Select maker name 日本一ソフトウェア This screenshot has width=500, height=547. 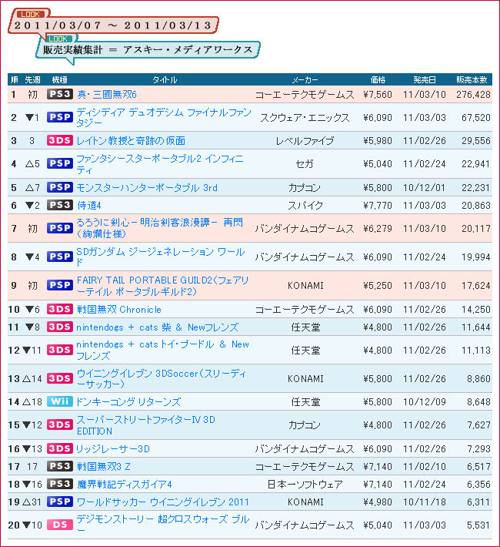click(305, 485)
